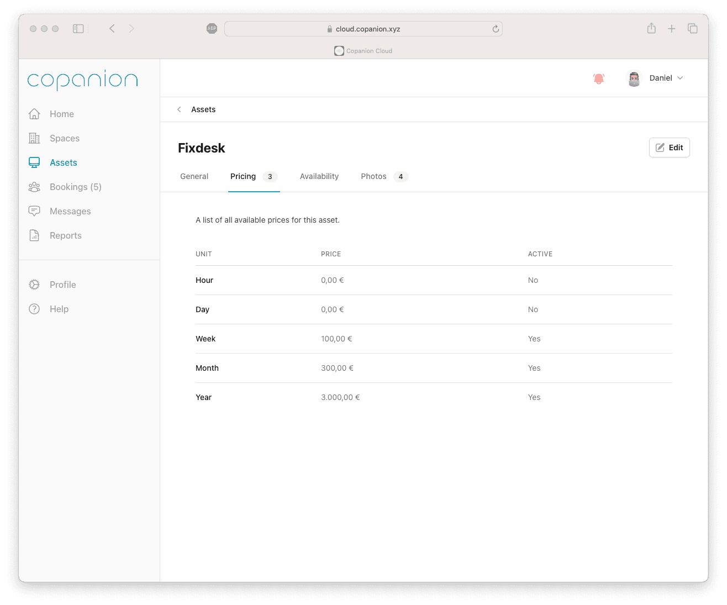
Task: Open Profile via the gear icon
Action: [x=34, y=285]
